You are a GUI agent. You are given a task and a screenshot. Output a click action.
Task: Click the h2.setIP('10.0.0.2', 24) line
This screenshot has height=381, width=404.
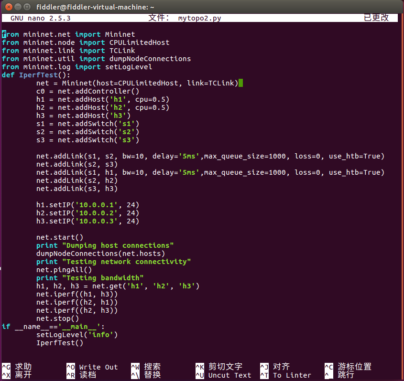pos(87,213)
